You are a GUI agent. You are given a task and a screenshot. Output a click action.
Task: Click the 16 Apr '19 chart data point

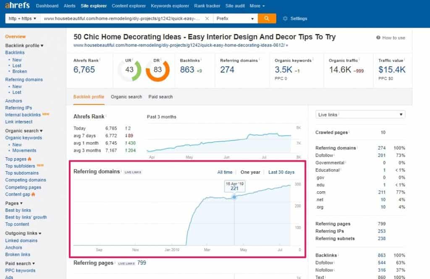(234, 197)
